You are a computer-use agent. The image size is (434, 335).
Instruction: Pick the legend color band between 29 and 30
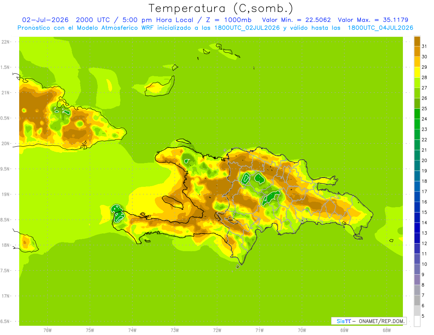417,62
